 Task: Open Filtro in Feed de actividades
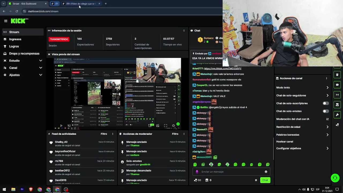104,134
